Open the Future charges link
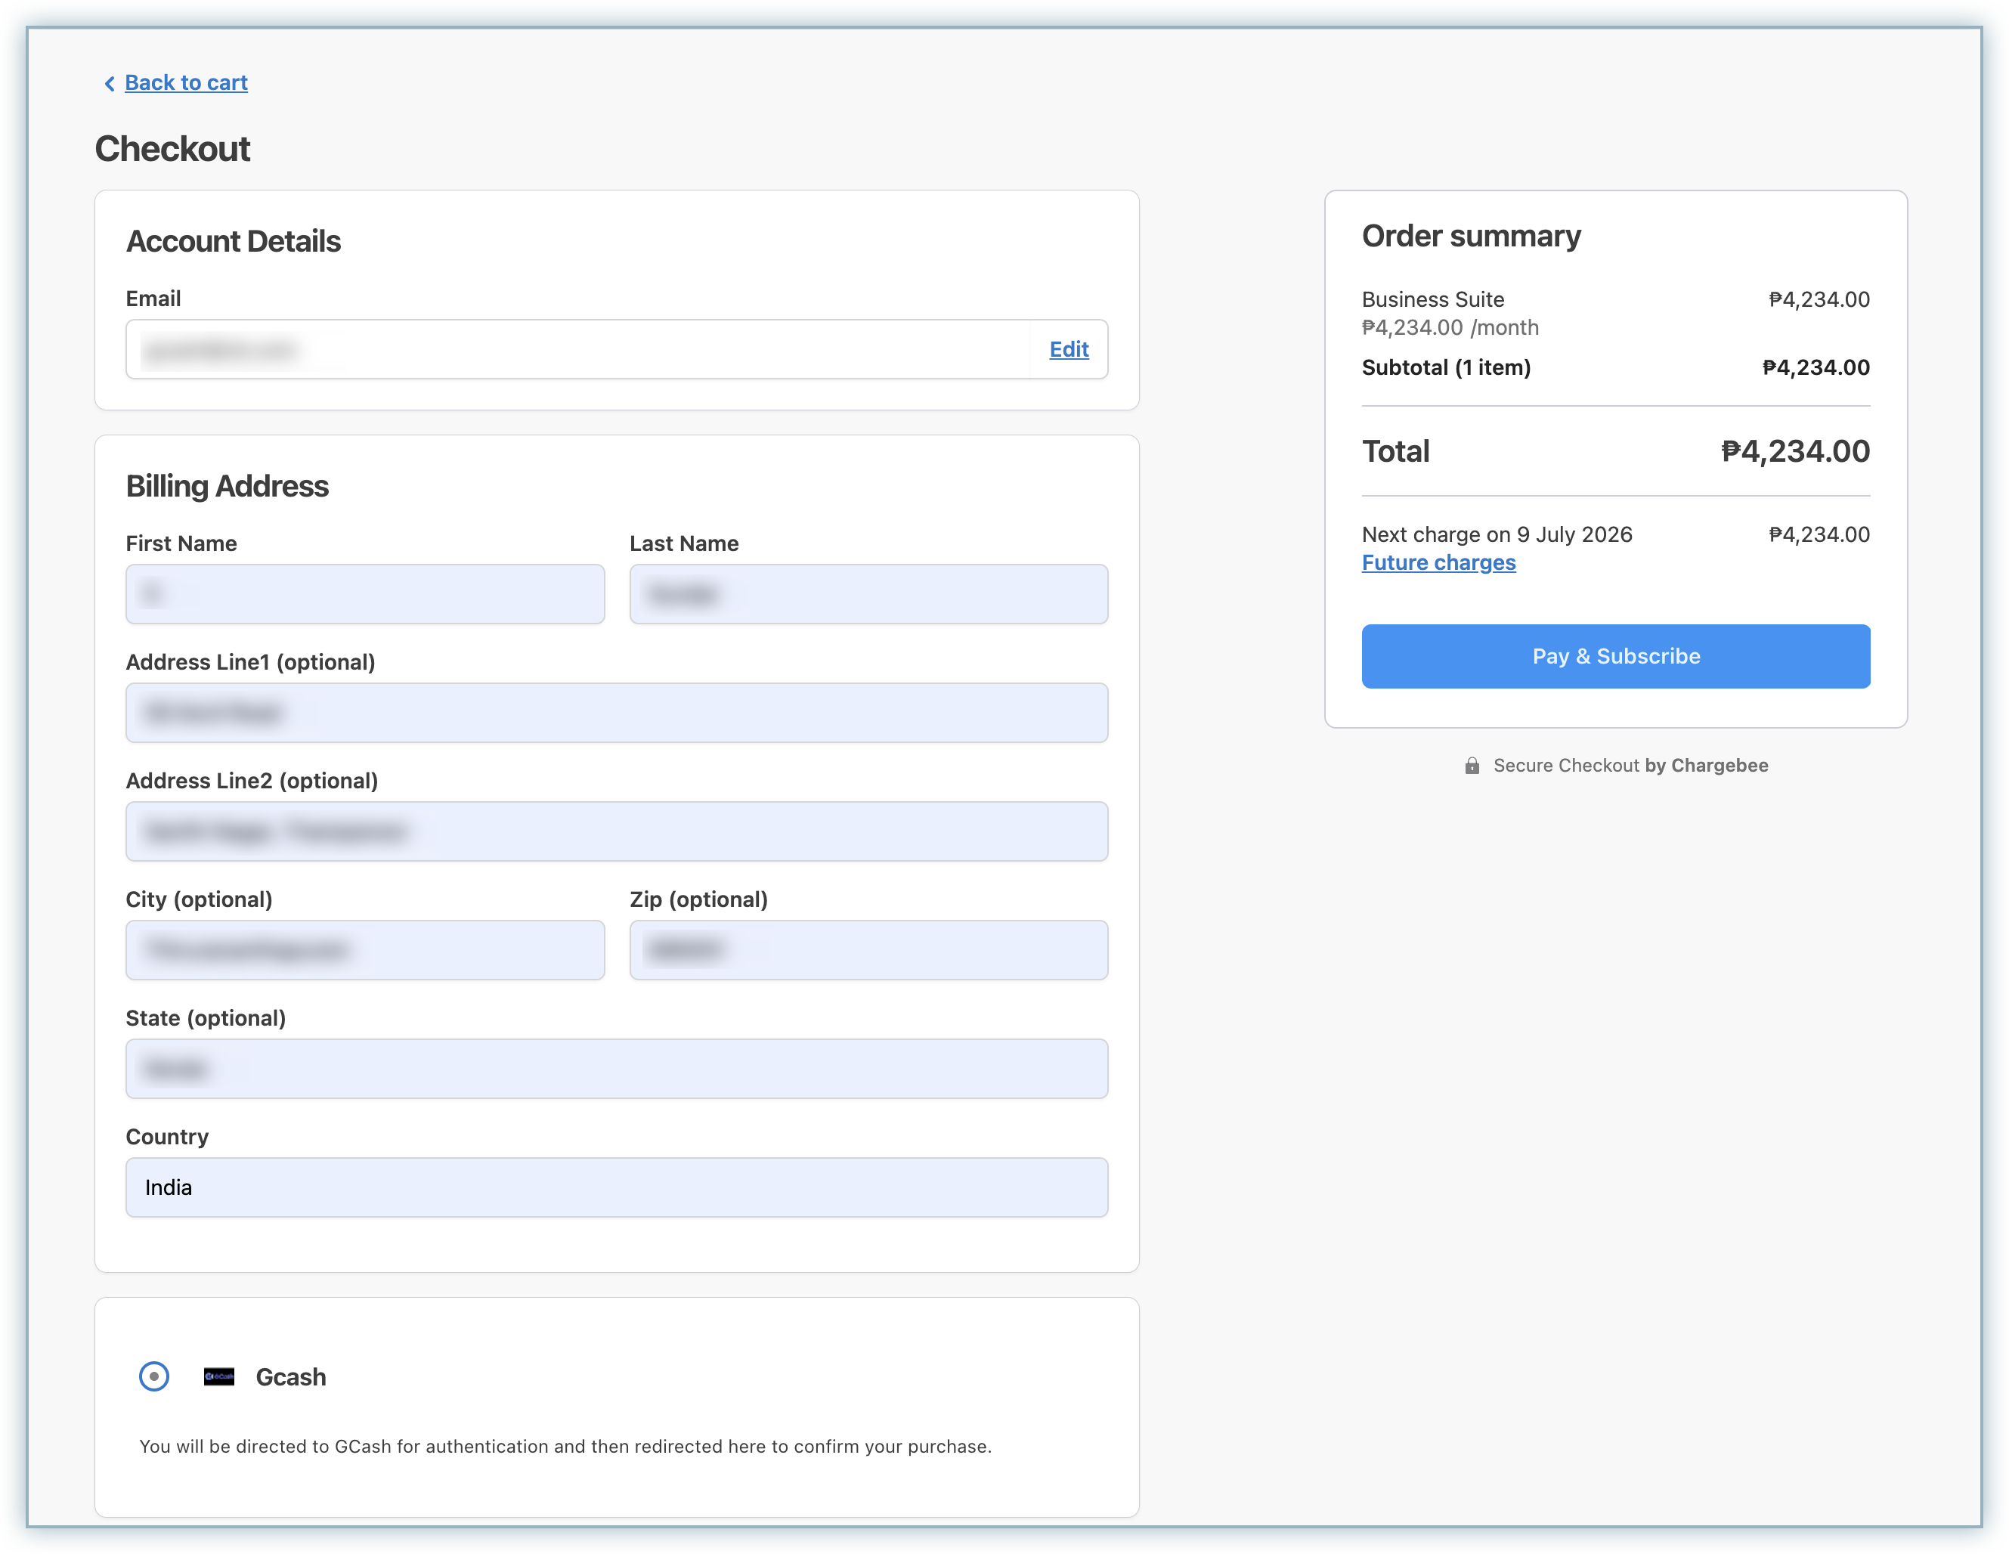The width and height of the screenshot is (2009, 1554). [1438, 563]
